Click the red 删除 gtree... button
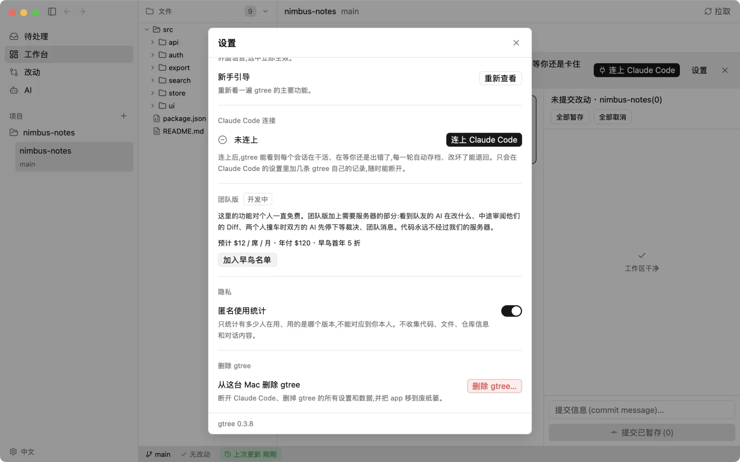740x462 pixels. pyautogui.click(x=494, y=386)
